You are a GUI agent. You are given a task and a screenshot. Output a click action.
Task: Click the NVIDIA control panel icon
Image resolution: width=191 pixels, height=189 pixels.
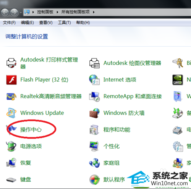click(178, 80)
